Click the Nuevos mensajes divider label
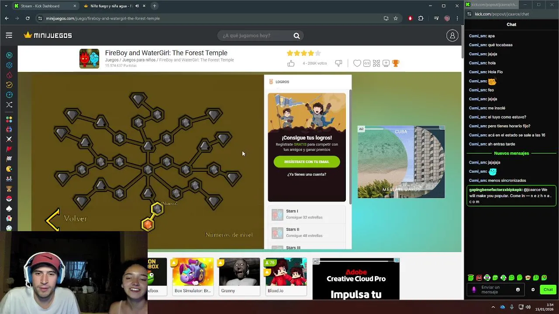This screenshot has width=559, height=314. [511, 154]
